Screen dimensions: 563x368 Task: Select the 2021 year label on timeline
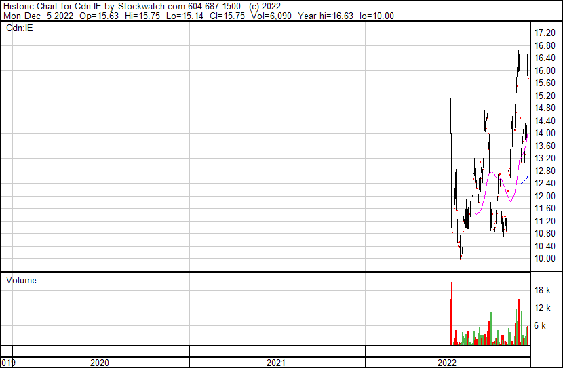[x=275, y=363]
